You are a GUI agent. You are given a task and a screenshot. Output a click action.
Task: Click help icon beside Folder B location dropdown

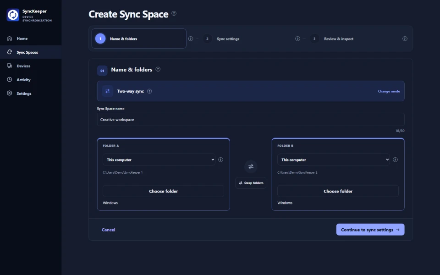coord(396,159)
